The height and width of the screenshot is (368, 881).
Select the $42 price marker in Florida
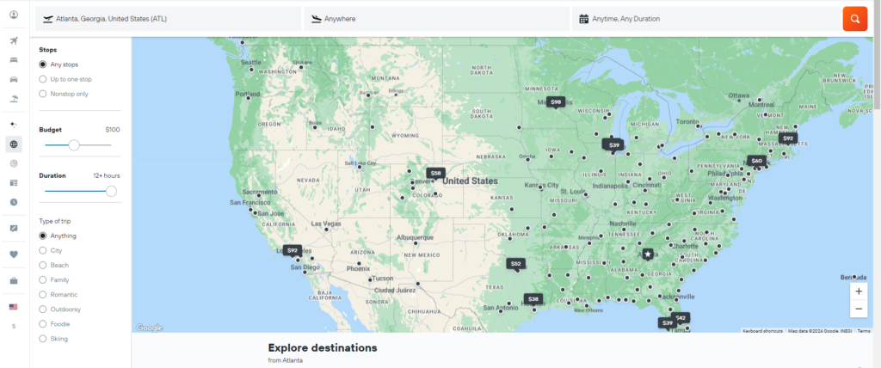[x=681, y=318]
